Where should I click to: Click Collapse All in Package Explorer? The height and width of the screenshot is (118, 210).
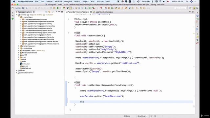(46, 12)
